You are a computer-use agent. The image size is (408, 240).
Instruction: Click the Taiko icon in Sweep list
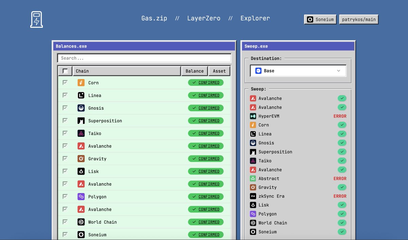pyautogui.click(x=253, y=161)
